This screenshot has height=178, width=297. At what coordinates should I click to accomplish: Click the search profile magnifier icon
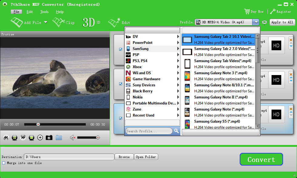176,131
